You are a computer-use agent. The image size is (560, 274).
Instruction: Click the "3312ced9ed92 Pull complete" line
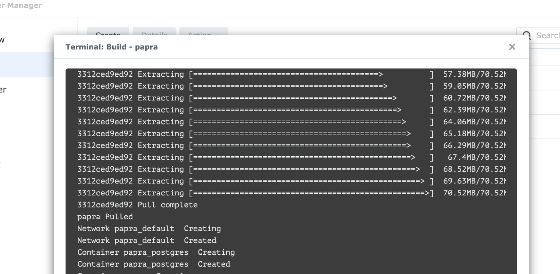[x=137, y=205]
